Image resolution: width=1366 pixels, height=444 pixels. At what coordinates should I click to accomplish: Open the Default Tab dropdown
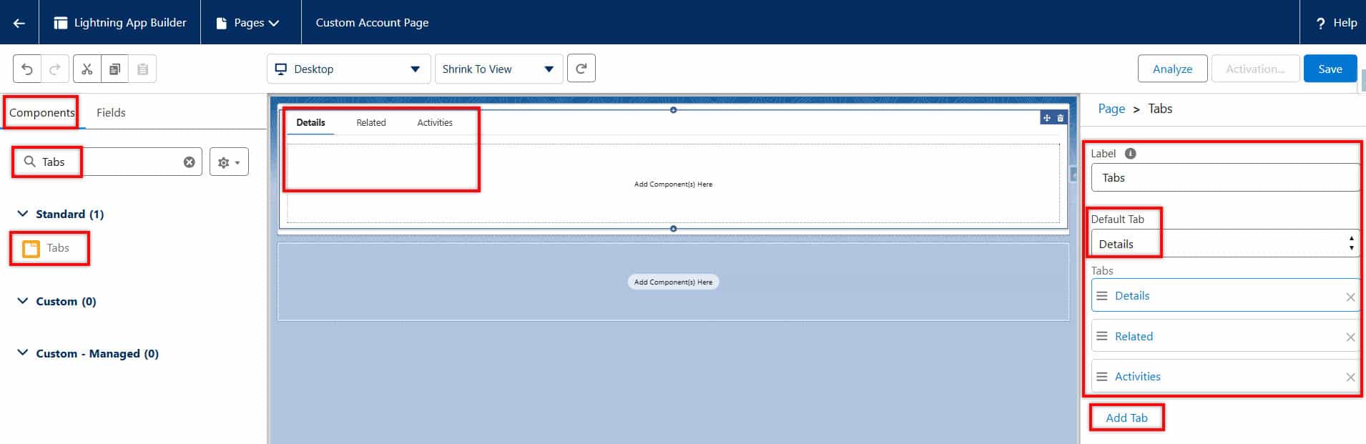click(1225, 244)
